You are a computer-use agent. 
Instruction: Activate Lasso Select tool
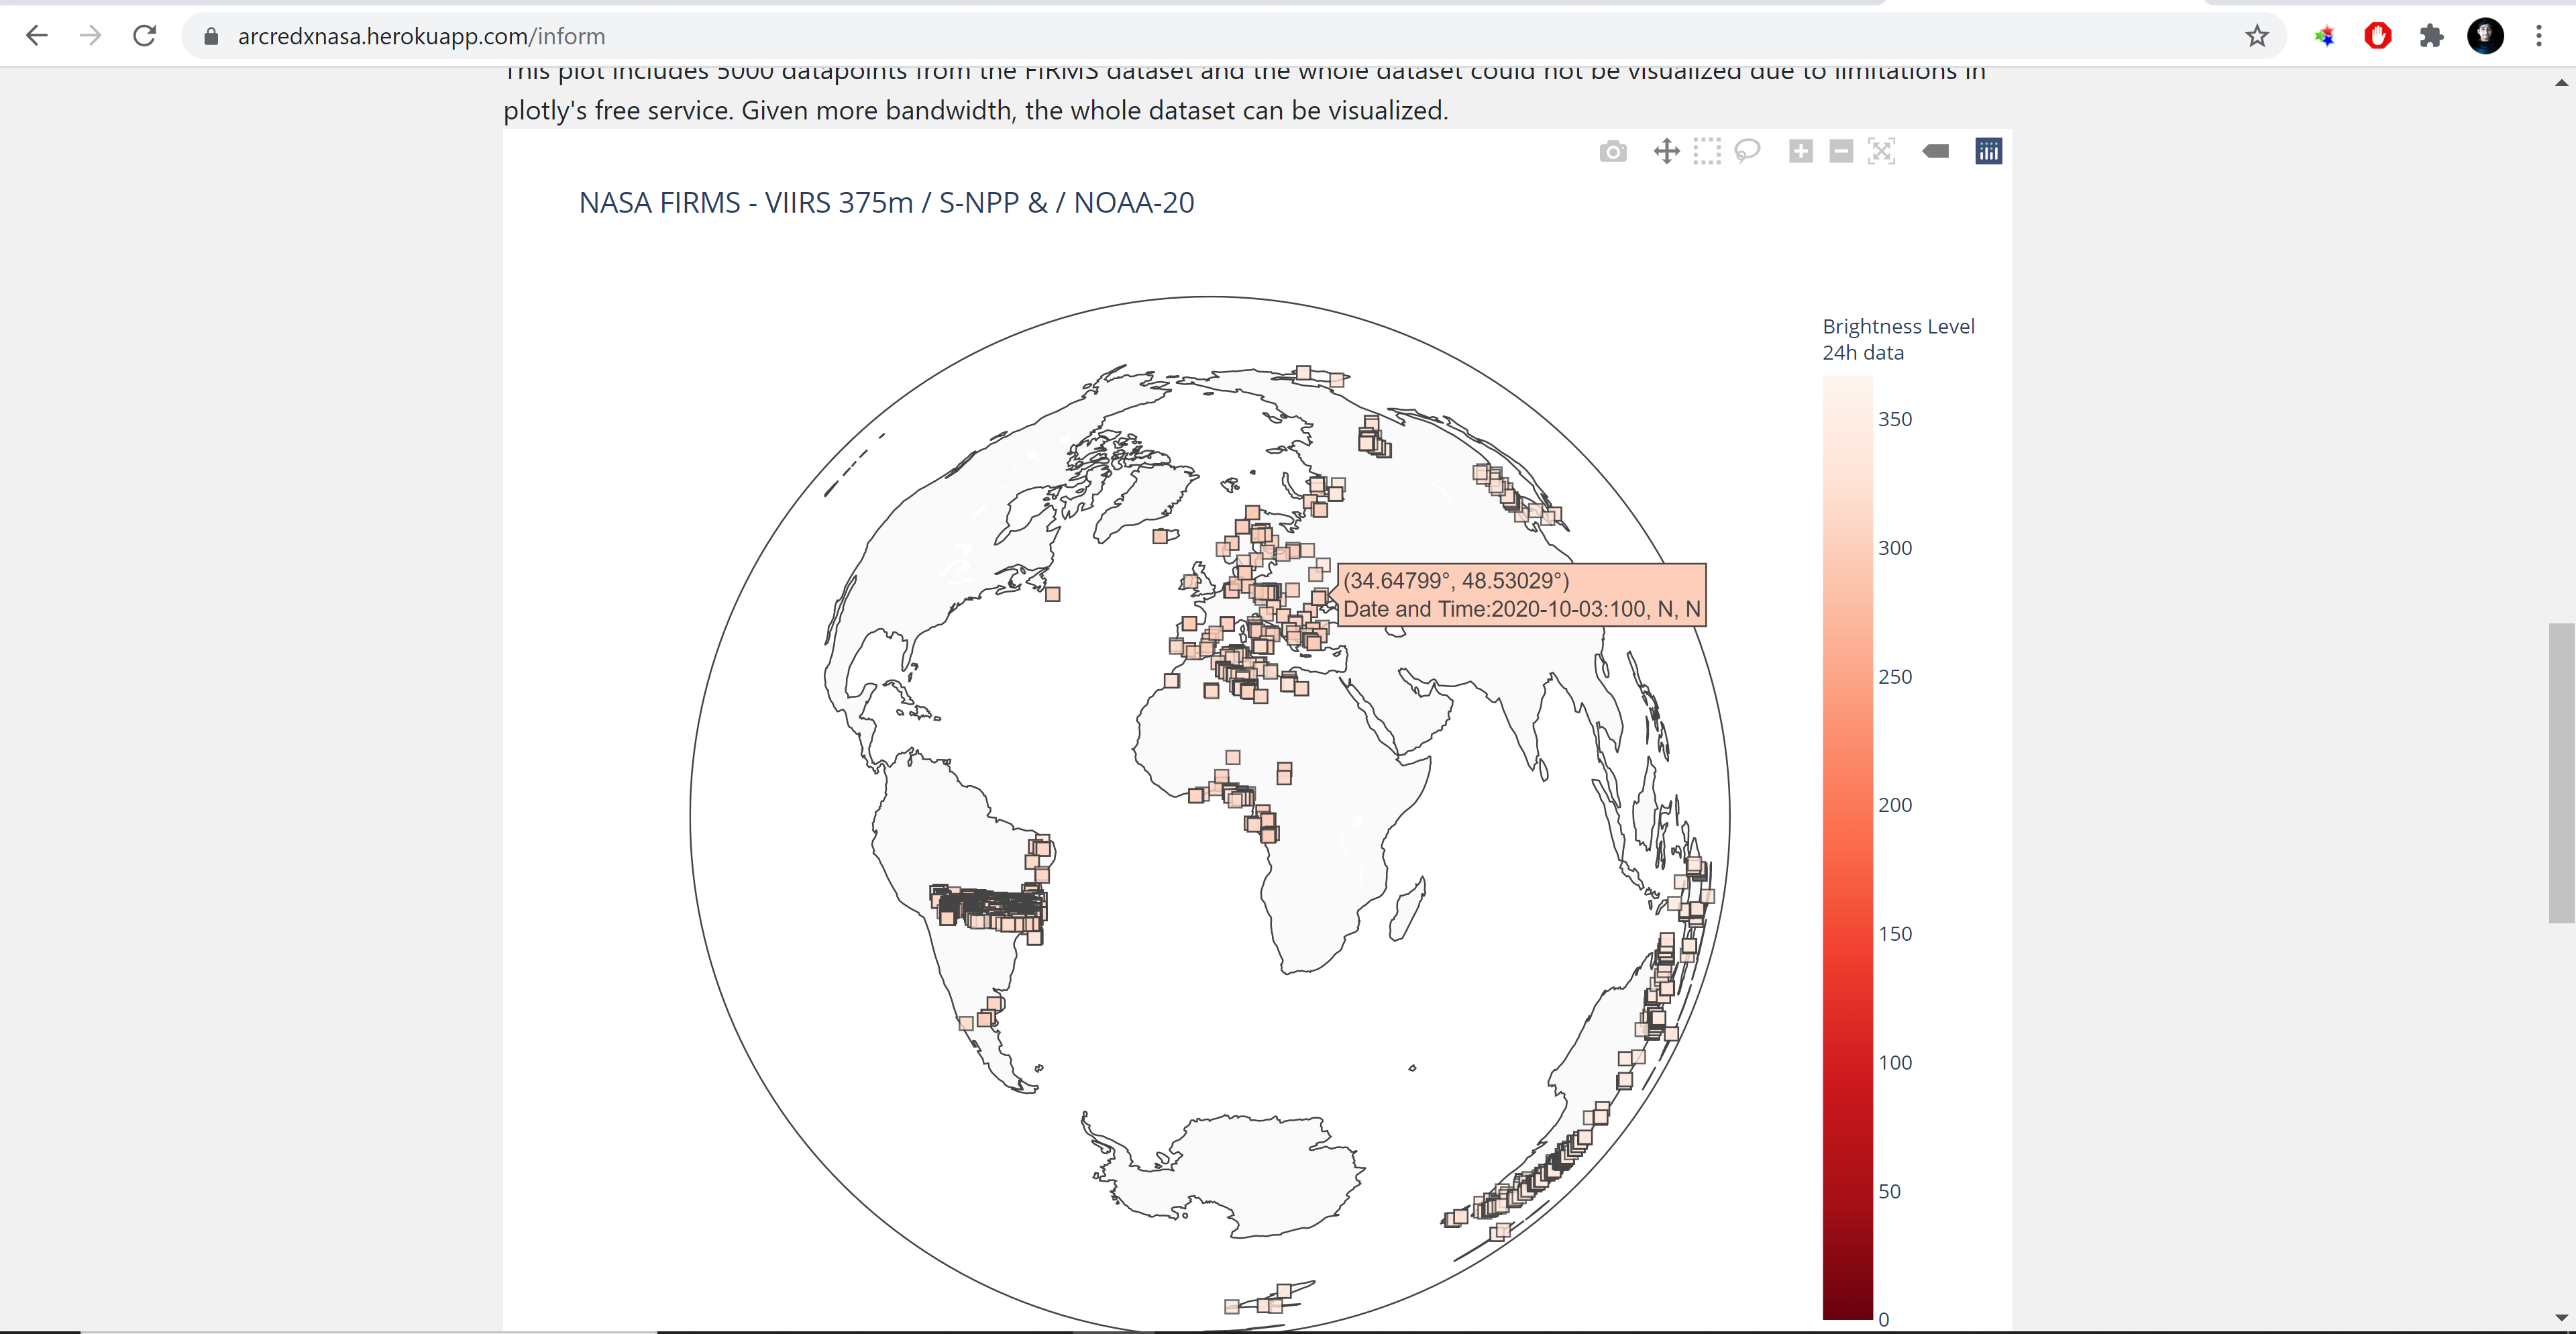1747,152
